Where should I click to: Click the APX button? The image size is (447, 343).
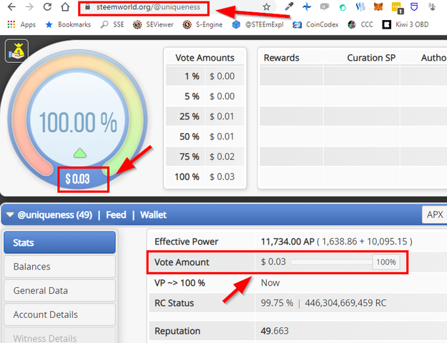[434, 214]
